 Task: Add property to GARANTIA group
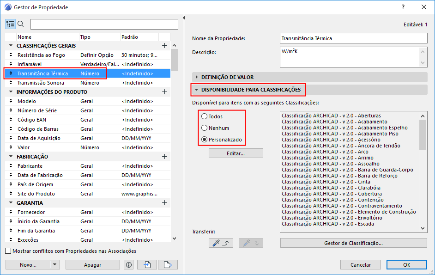164,203
